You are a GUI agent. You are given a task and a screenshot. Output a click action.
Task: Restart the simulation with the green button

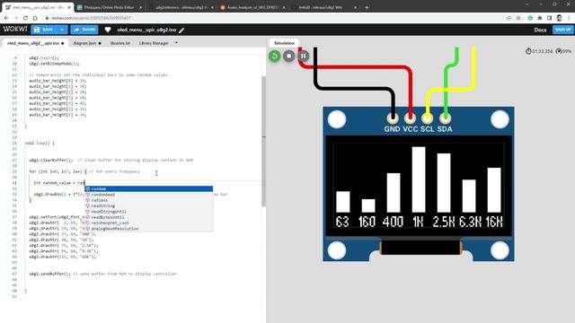pyautogui.click(x=274, y=56)
